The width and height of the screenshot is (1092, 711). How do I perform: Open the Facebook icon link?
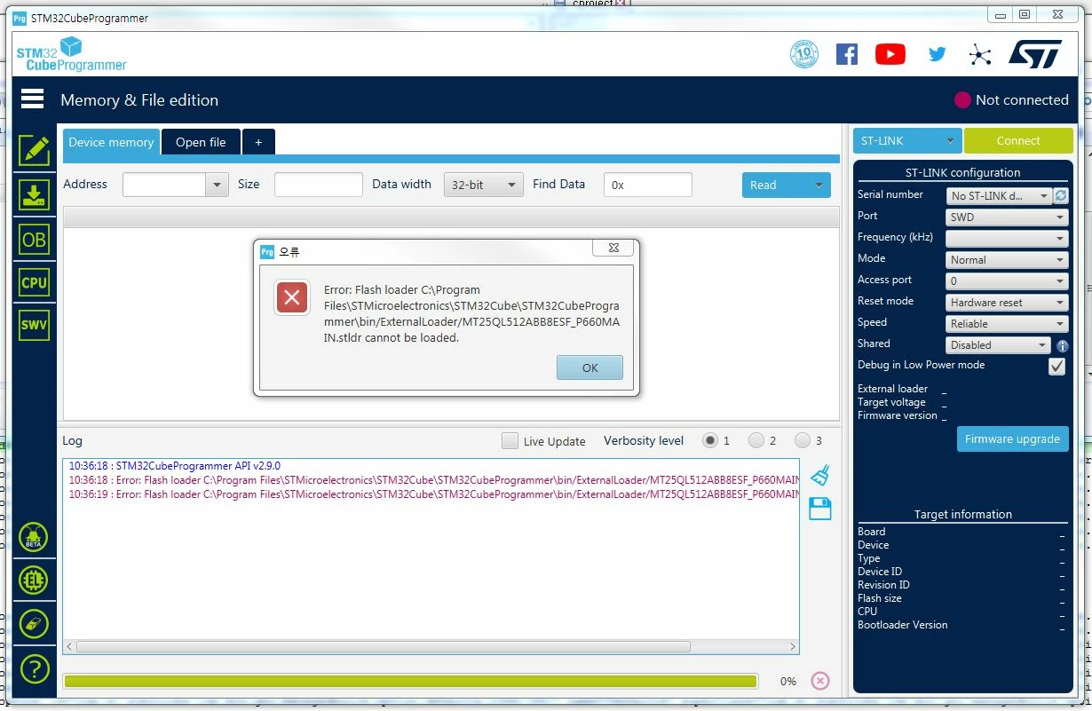(847, 54)
